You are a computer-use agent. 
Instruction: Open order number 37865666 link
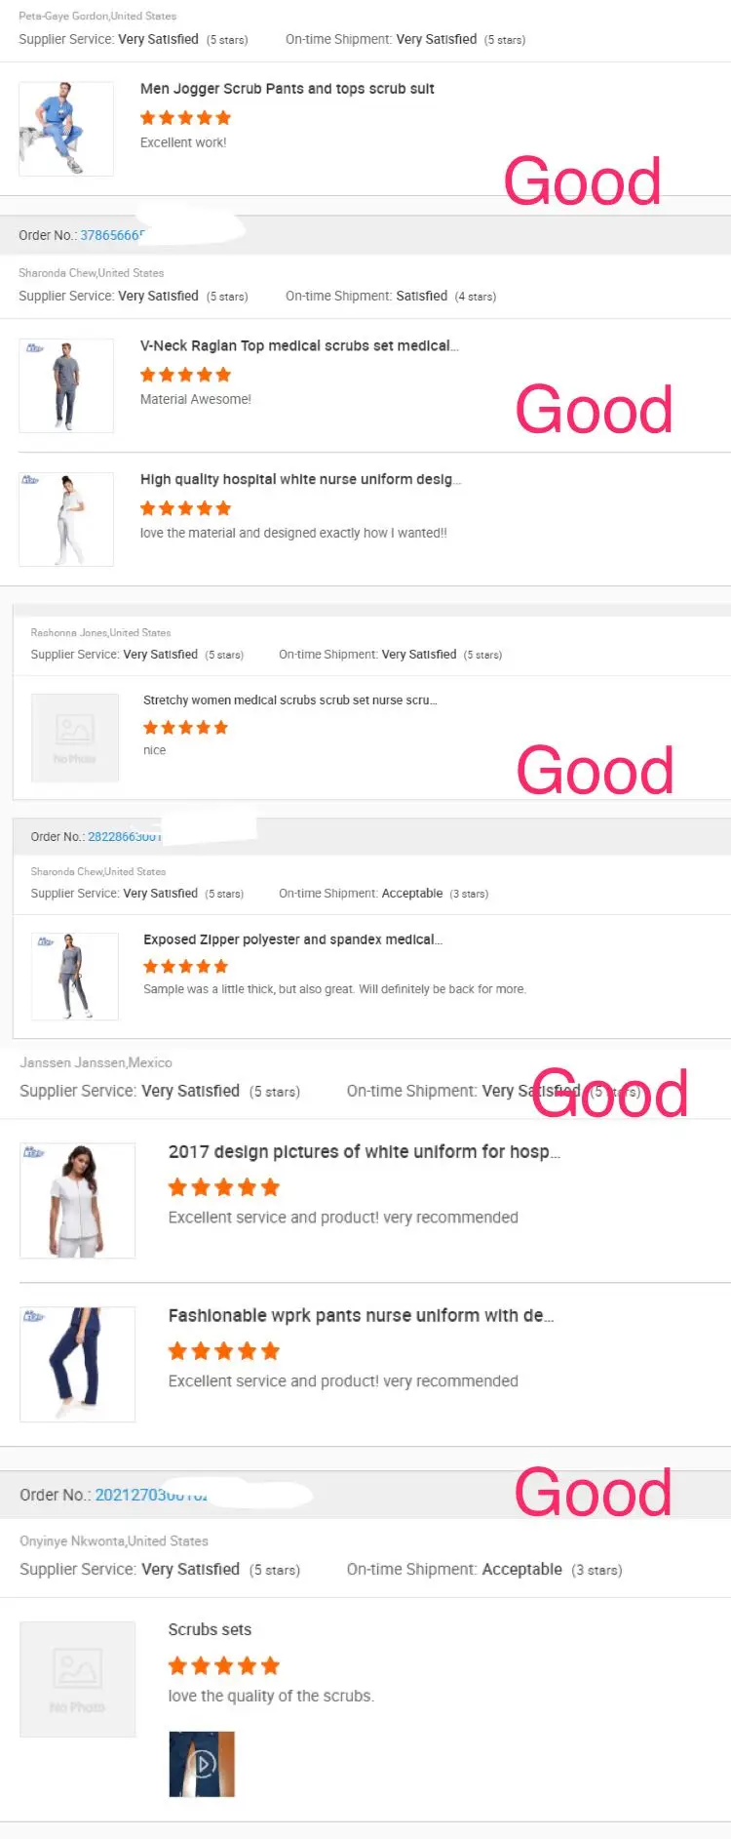[x=110, y=235]
